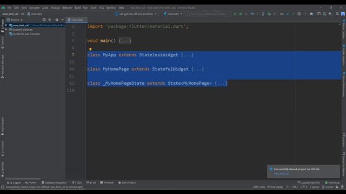346x194 pixels.
Task: Select the main.dart editor tab
Action: tap(77, 20)
